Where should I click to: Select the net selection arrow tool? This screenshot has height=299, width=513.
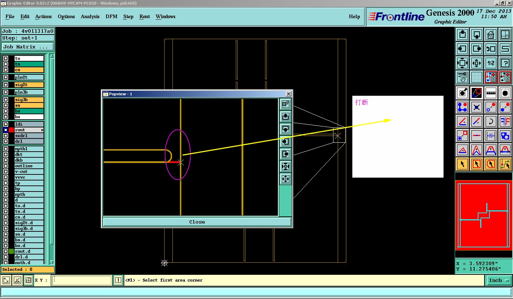coord(505,164)
